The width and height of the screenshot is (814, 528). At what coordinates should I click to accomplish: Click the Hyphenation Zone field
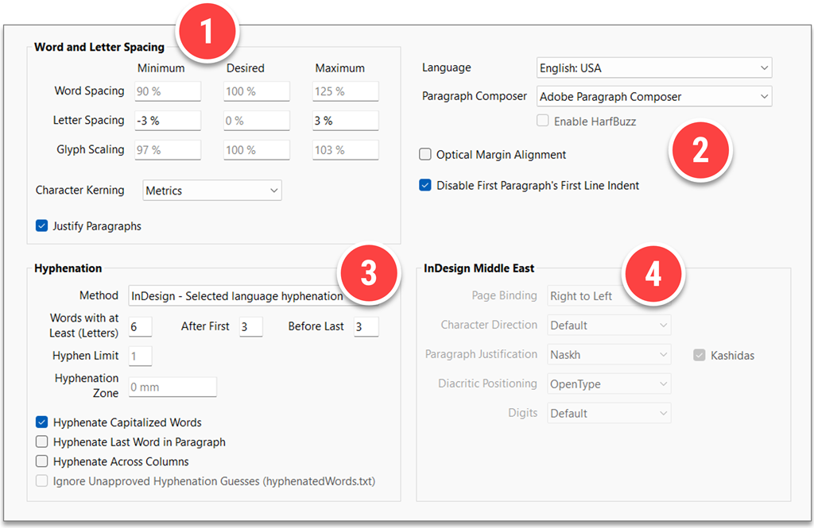172,387
